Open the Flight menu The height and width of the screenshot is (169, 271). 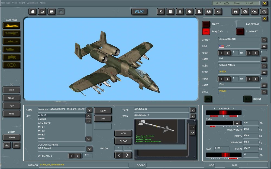click(22, 3)
